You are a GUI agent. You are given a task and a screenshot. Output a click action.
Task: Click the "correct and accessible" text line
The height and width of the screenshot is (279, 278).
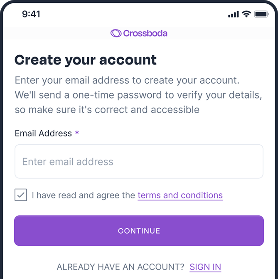click(x=107, y=110)
